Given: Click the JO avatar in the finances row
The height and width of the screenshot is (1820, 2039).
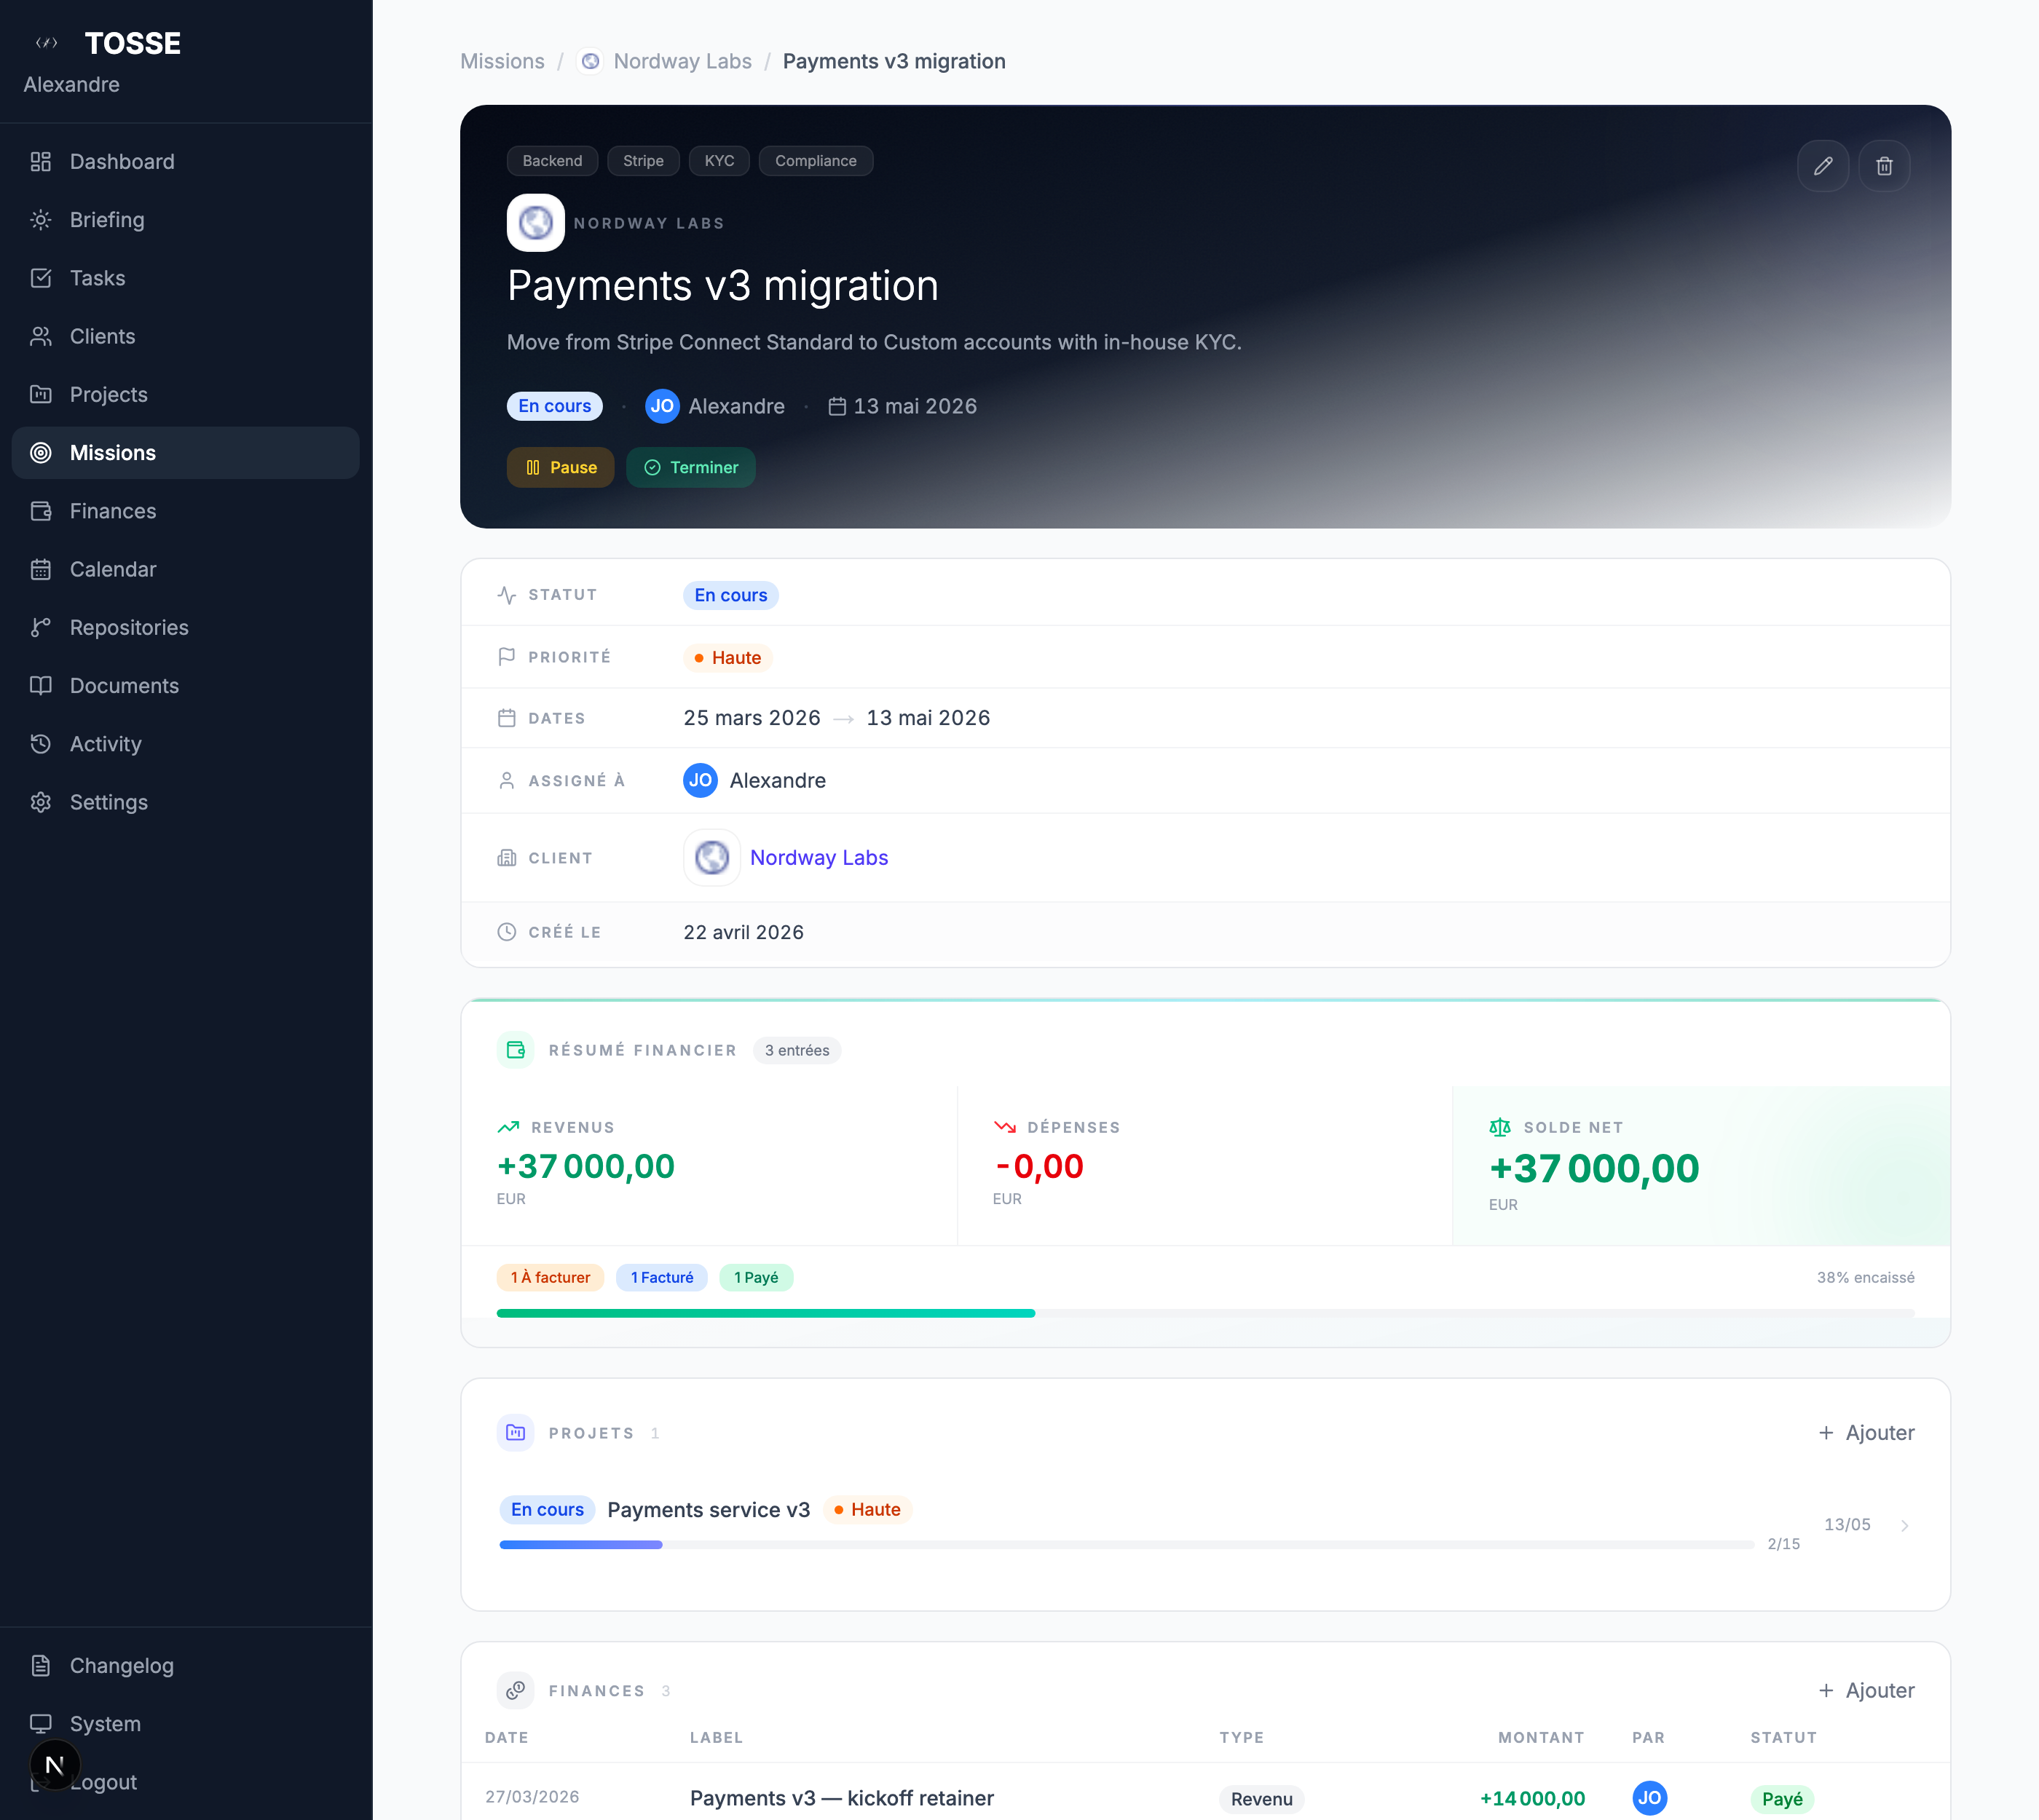Looking at the screenshot, I should [x=1649, y=1798].
